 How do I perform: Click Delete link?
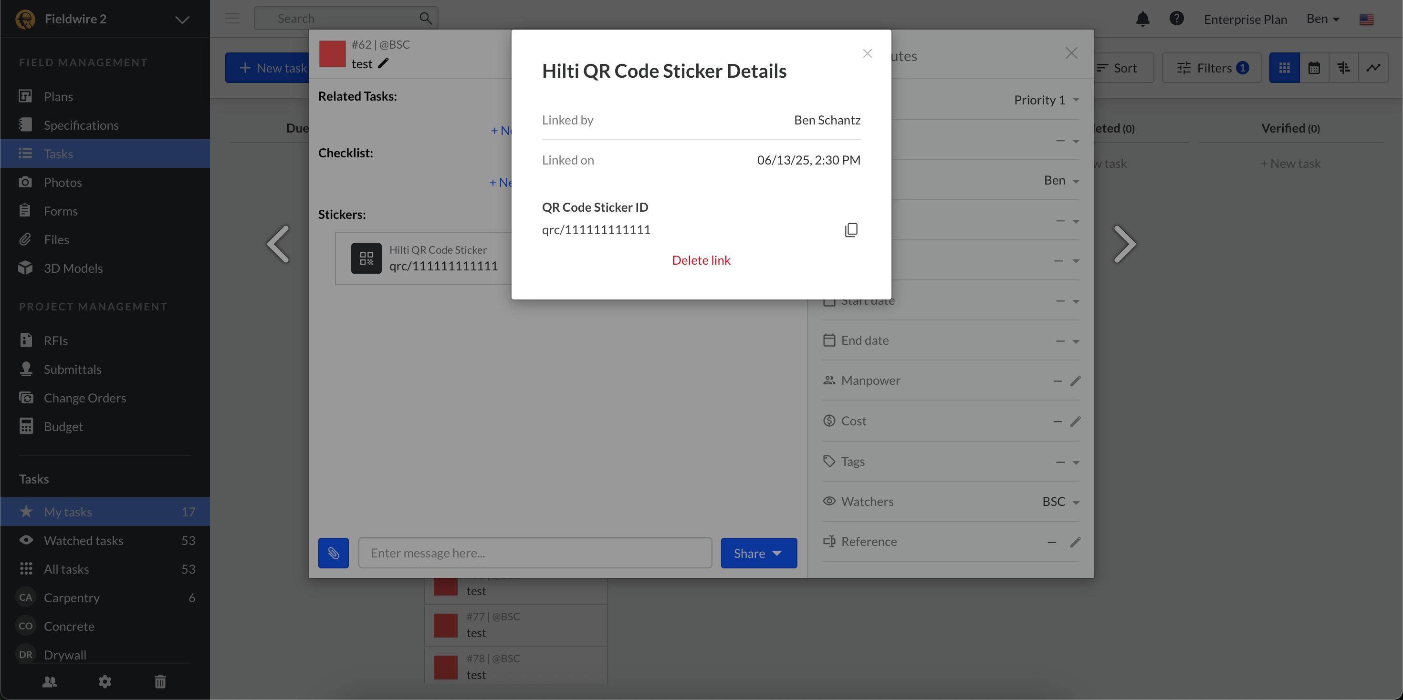click(x=701, y=260)
